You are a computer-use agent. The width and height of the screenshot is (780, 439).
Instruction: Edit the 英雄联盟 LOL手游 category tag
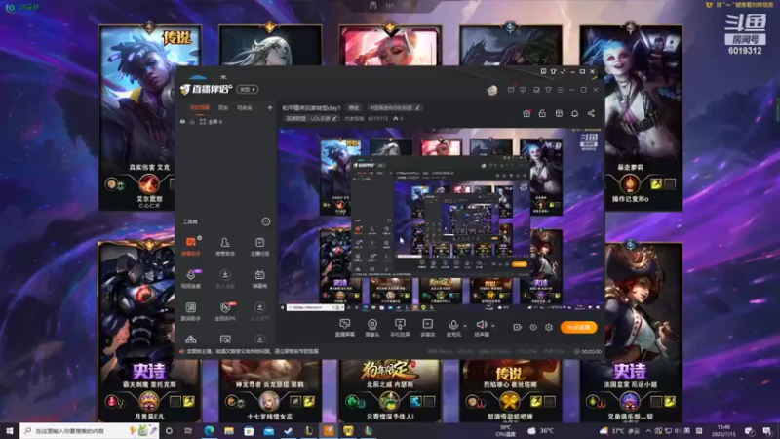click(x=311, y=118)
